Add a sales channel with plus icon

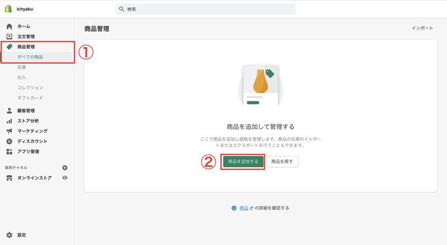tap(65, 168)
